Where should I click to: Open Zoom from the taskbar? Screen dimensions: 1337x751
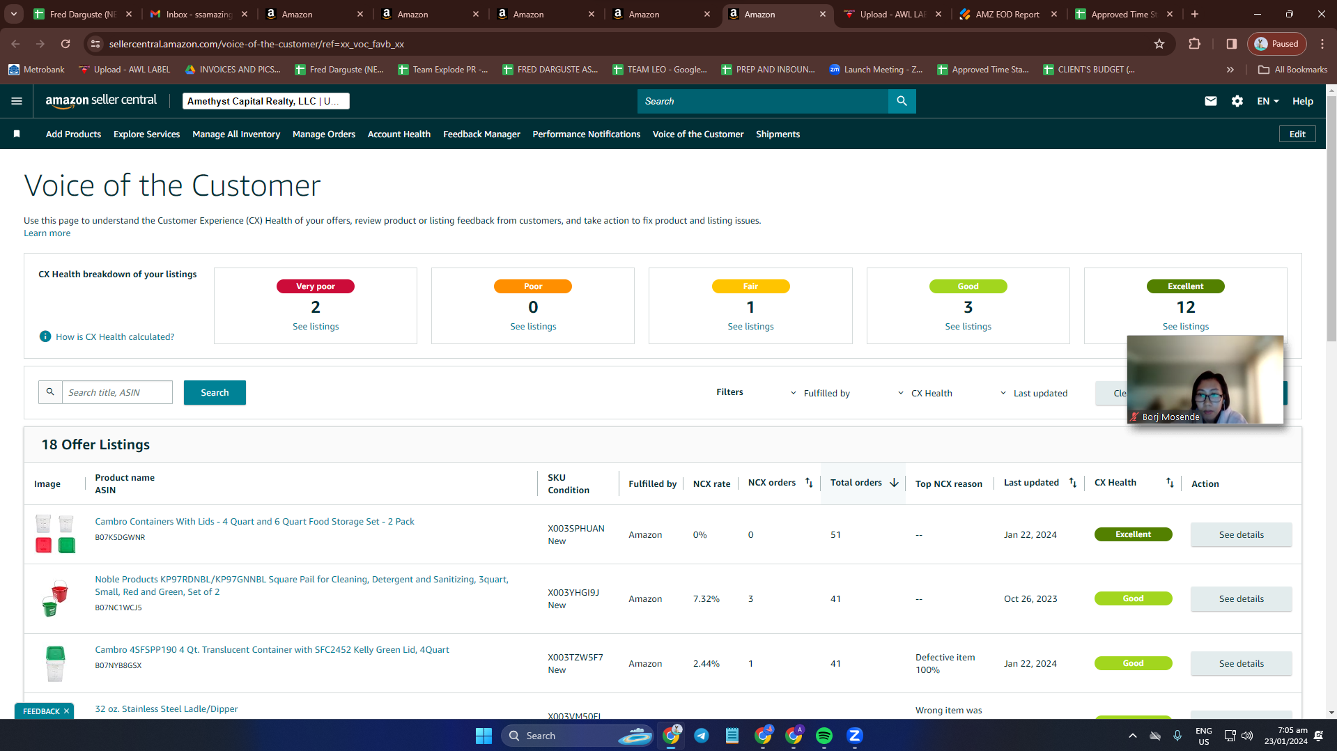pos(855,736)
